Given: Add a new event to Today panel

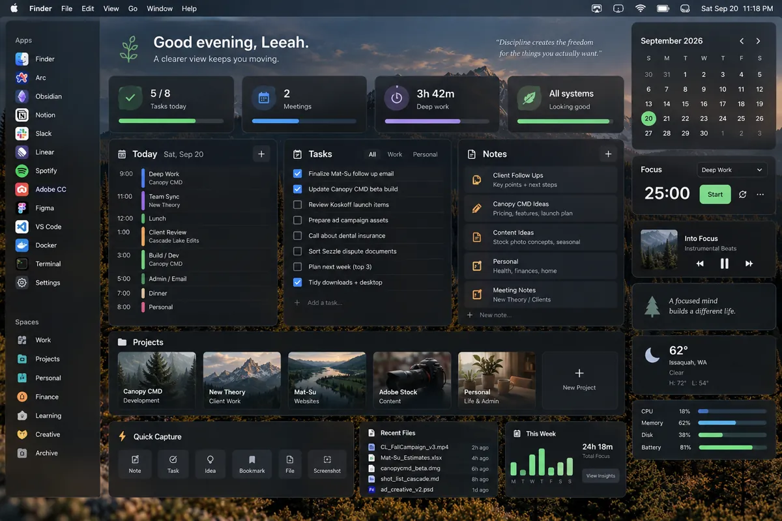Looking at the screenshot, I should click(261, 154).
